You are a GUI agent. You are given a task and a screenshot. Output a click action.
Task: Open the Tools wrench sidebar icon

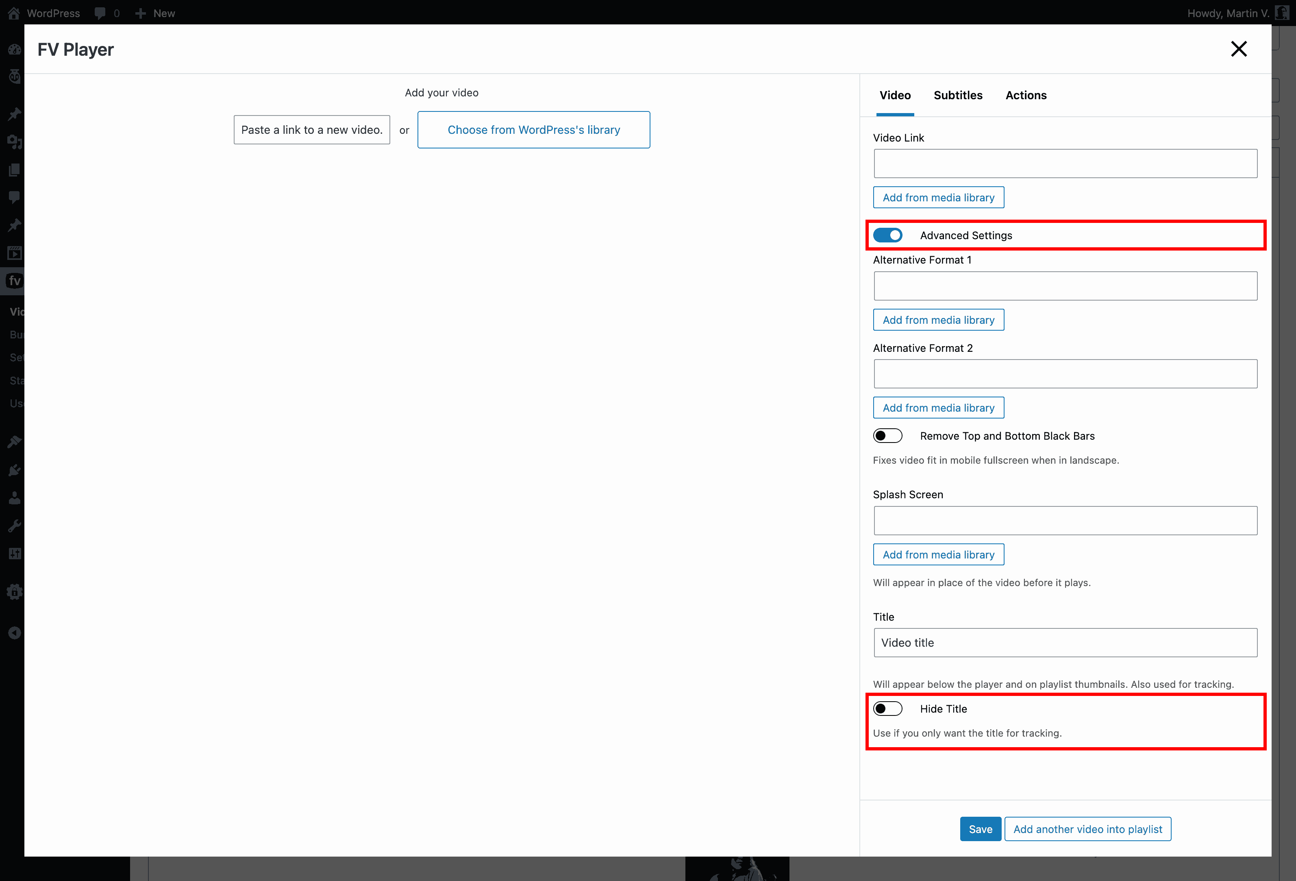15,526
